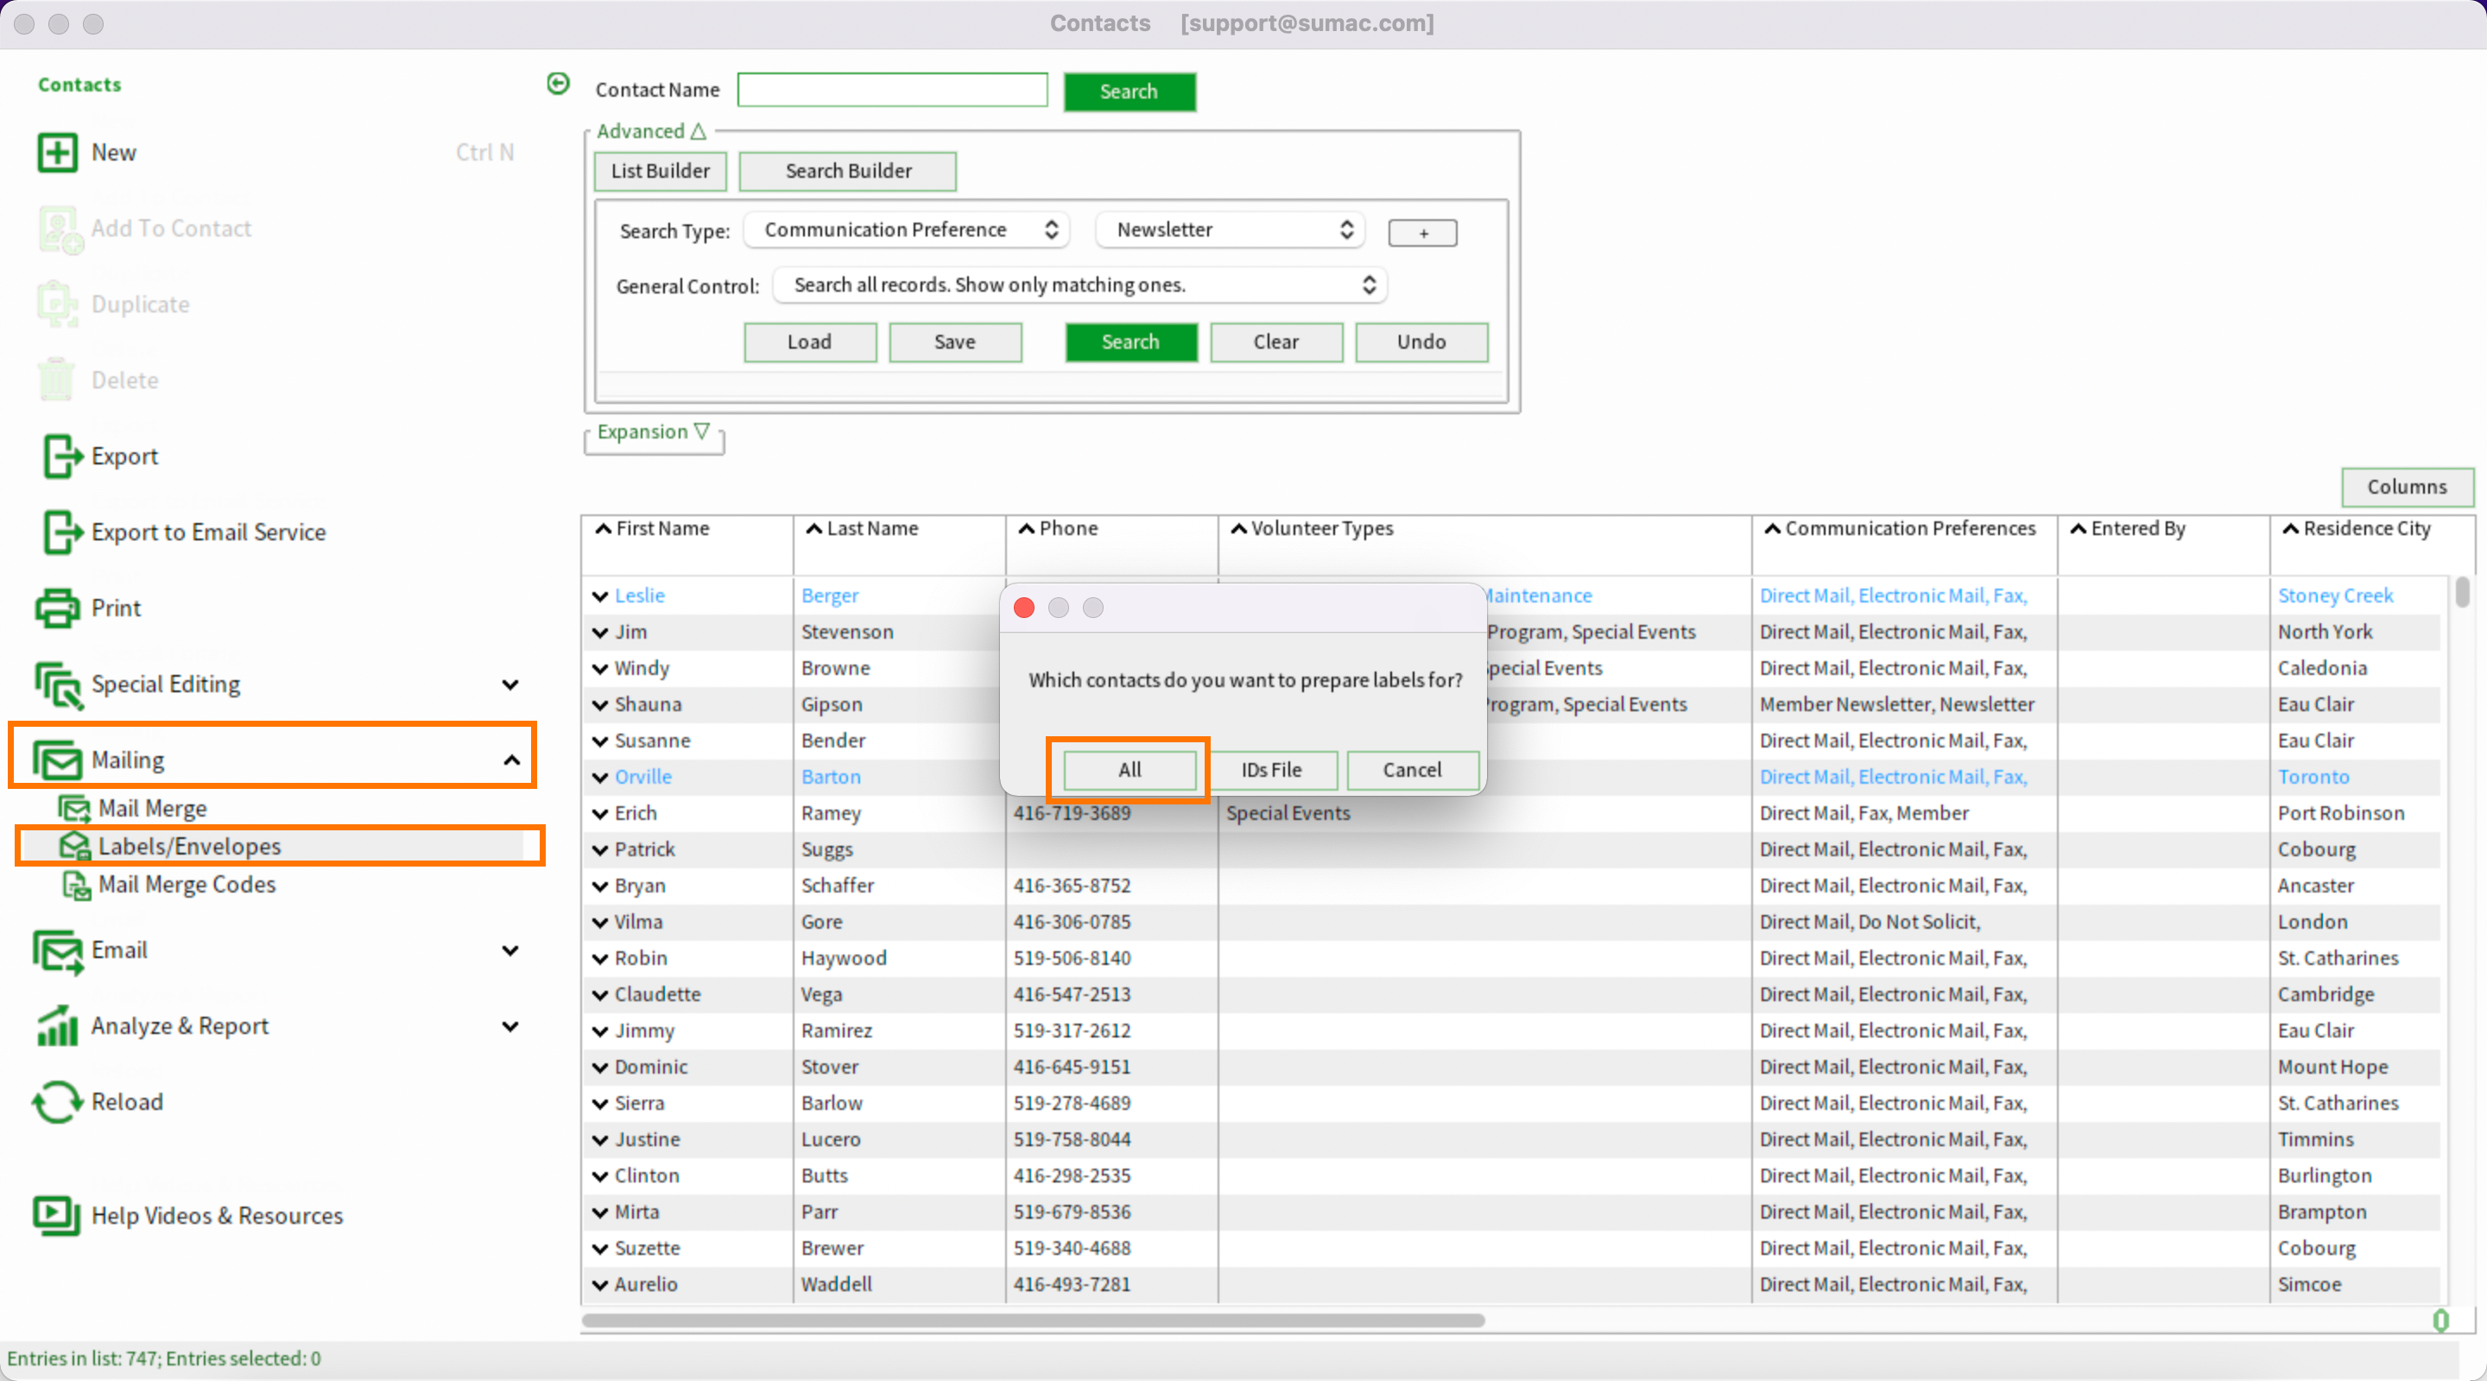The image size is (2487, 1381).
Task: Click the Special Editing icon
Action: pos(59,684)
